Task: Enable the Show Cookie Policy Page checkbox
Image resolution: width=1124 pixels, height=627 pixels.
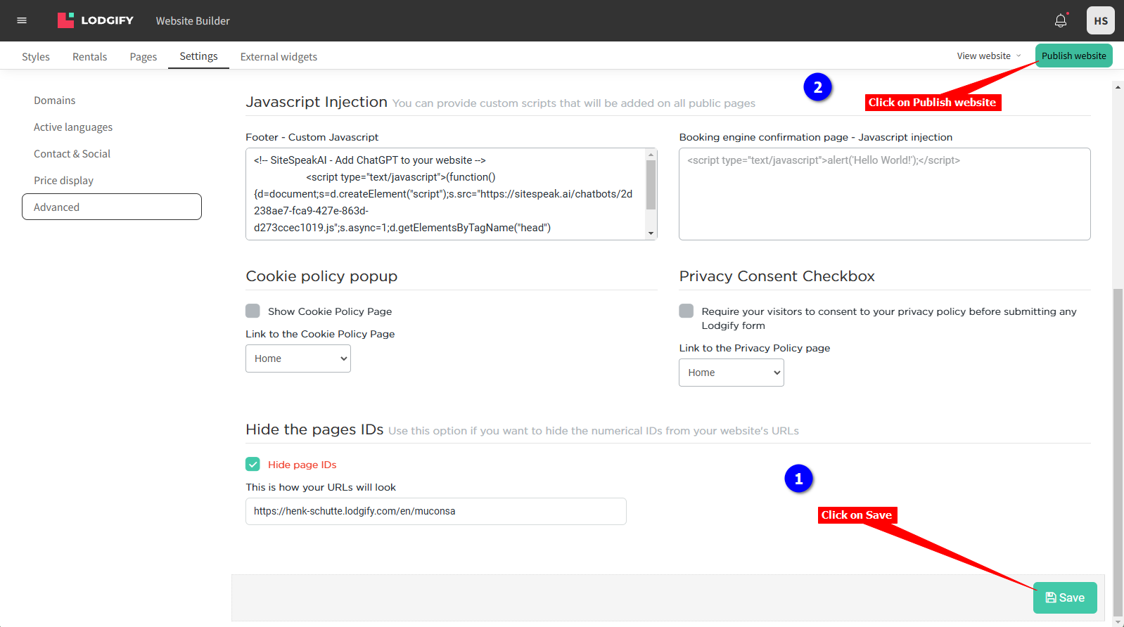Action: coord(253,311)
